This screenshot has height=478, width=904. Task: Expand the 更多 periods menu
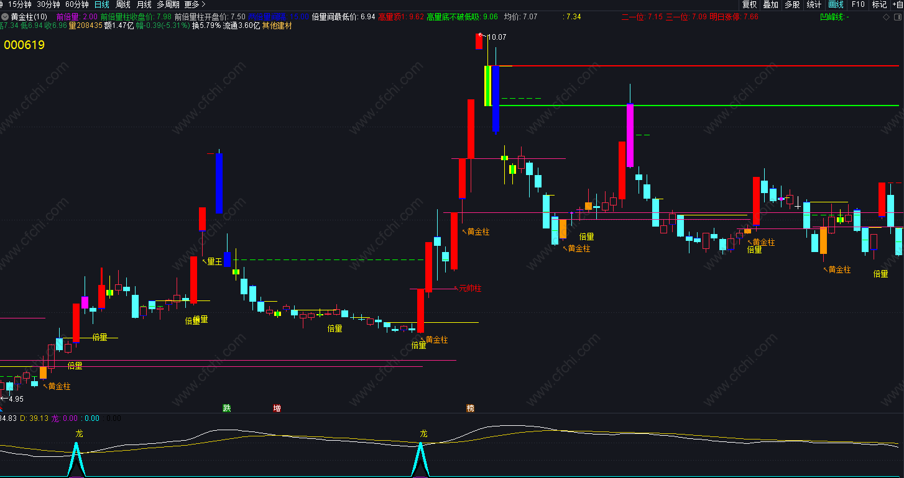click(195, 4)
